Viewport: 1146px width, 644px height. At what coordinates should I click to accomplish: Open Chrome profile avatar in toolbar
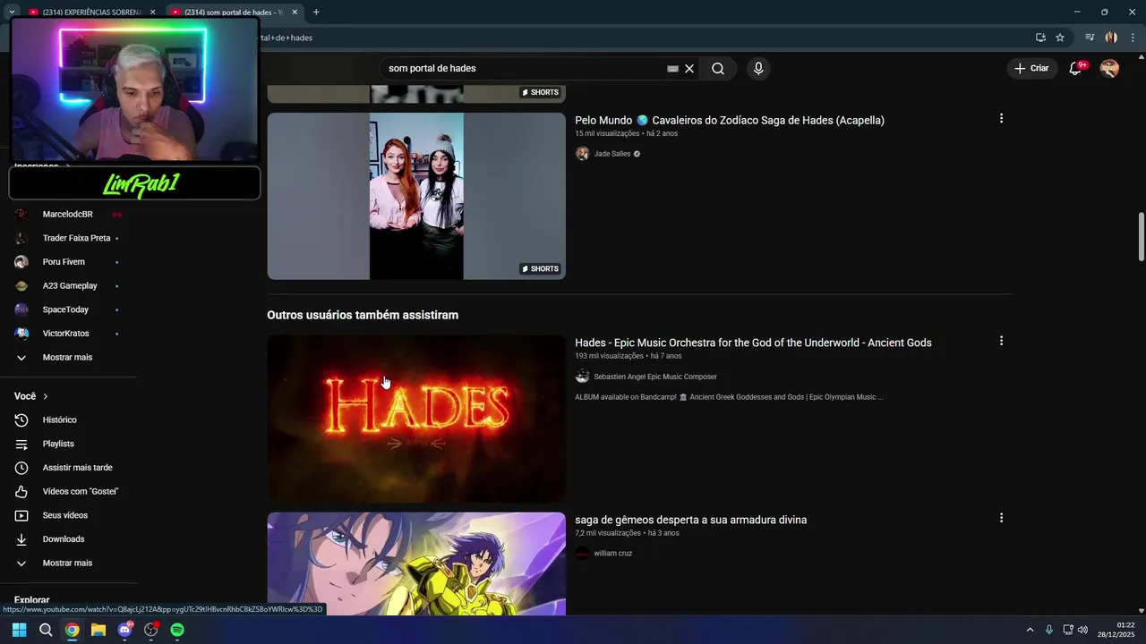(1111, 38)
